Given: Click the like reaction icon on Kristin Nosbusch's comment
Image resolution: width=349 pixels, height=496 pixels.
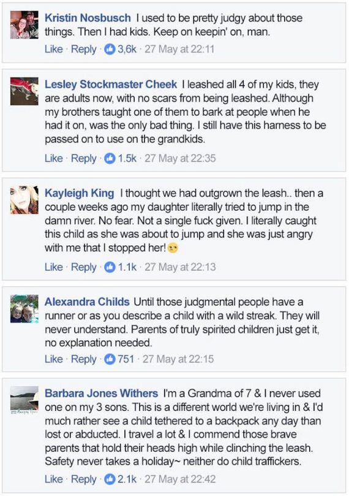Looking at the screenshot, I should pyautogui.click(x=110, y=49).
